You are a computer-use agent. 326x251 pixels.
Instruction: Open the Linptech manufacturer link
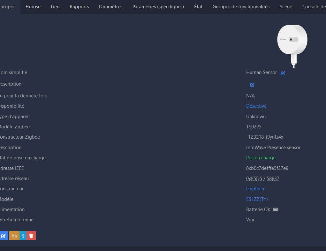255,189
